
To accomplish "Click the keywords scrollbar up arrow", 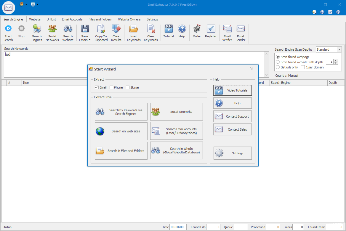I will pos(266,54).
